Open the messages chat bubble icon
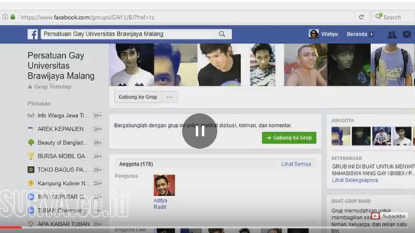 click(x=407, y=34)
